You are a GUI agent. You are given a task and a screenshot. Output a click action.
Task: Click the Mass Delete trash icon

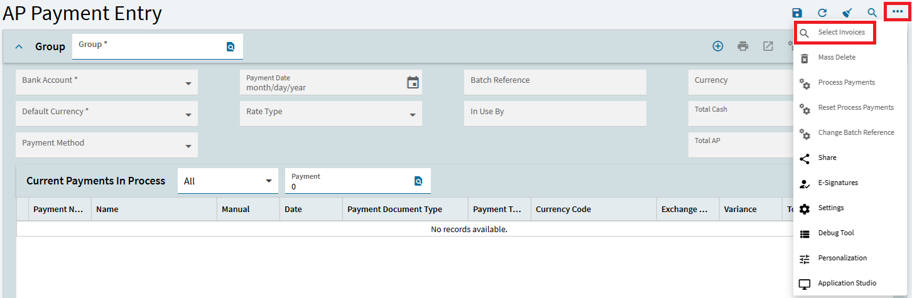click(x=805, y=58)
